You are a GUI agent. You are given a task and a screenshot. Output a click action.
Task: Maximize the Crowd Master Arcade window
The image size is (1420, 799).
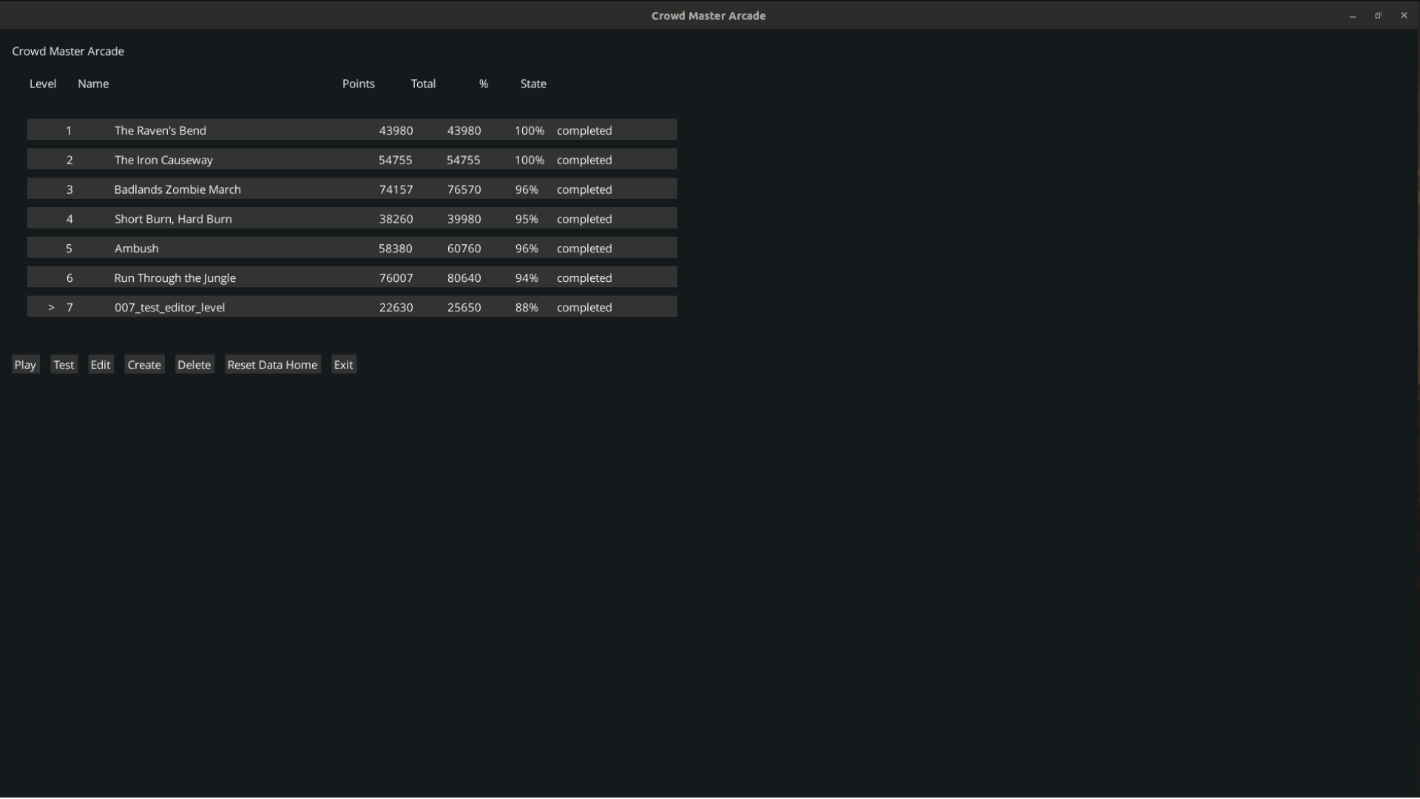1378,16
